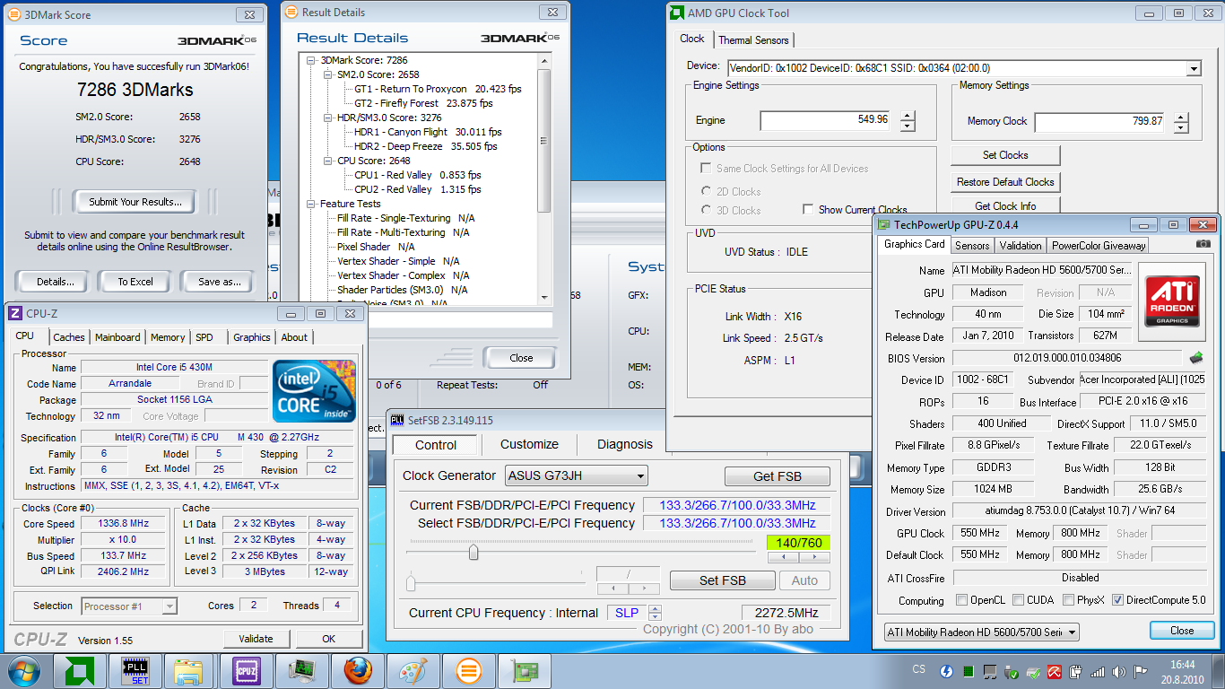Collapse the SM2.0 Score: 2658 node

tap(327, 75)
